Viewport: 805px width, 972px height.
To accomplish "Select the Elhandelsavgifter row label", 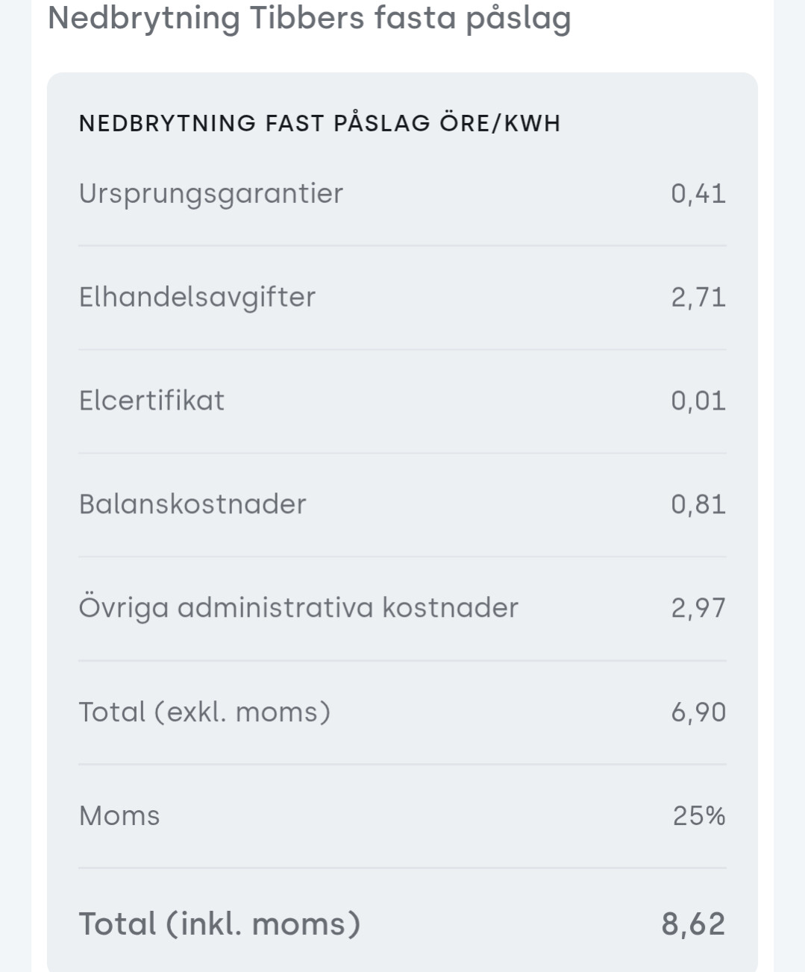I will 197,297.
